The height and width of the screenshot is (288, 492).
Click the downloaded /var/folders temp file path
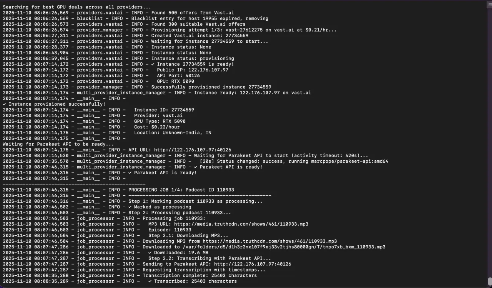[284, 247]
